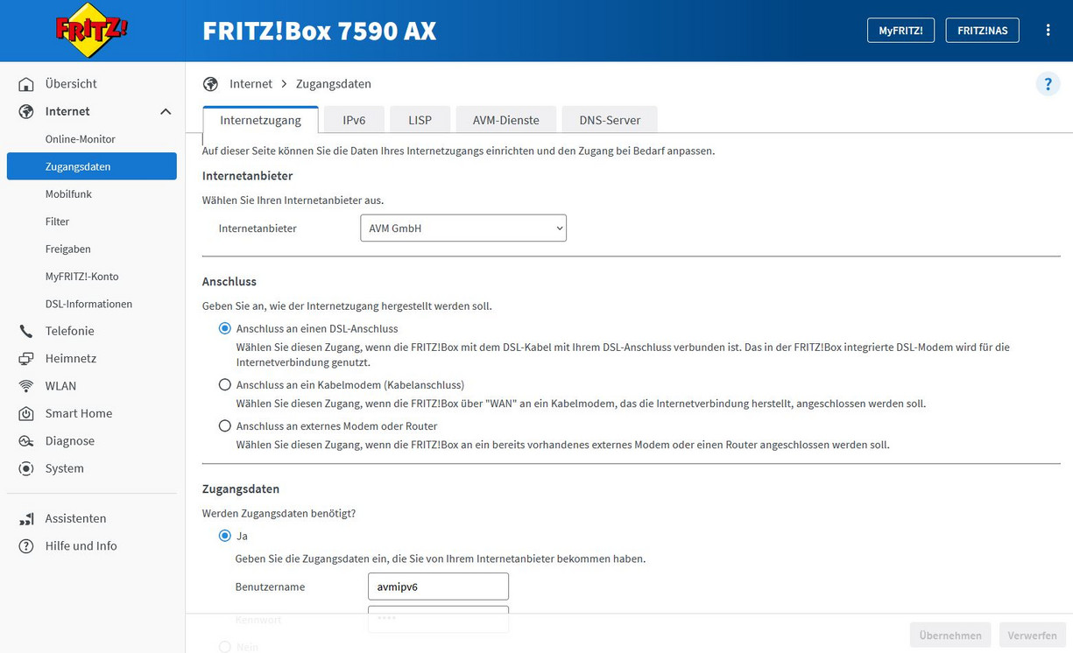Image resolution: width=1073 pixels, height=653 pixels.
Task: Click the Zugangsdaten section heading
Action: point(241,489)
